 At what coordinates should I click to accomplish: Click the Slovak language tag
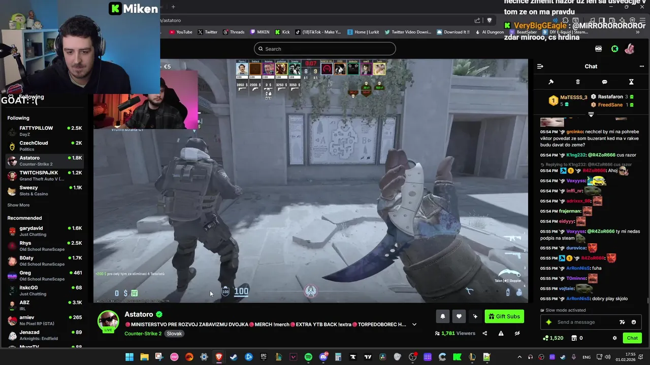[174, 334]
